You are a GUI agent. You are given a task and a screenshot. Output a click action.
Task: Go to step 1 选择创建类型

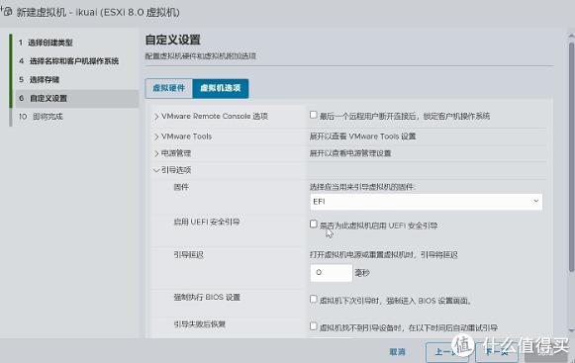(x=46, y=43)
